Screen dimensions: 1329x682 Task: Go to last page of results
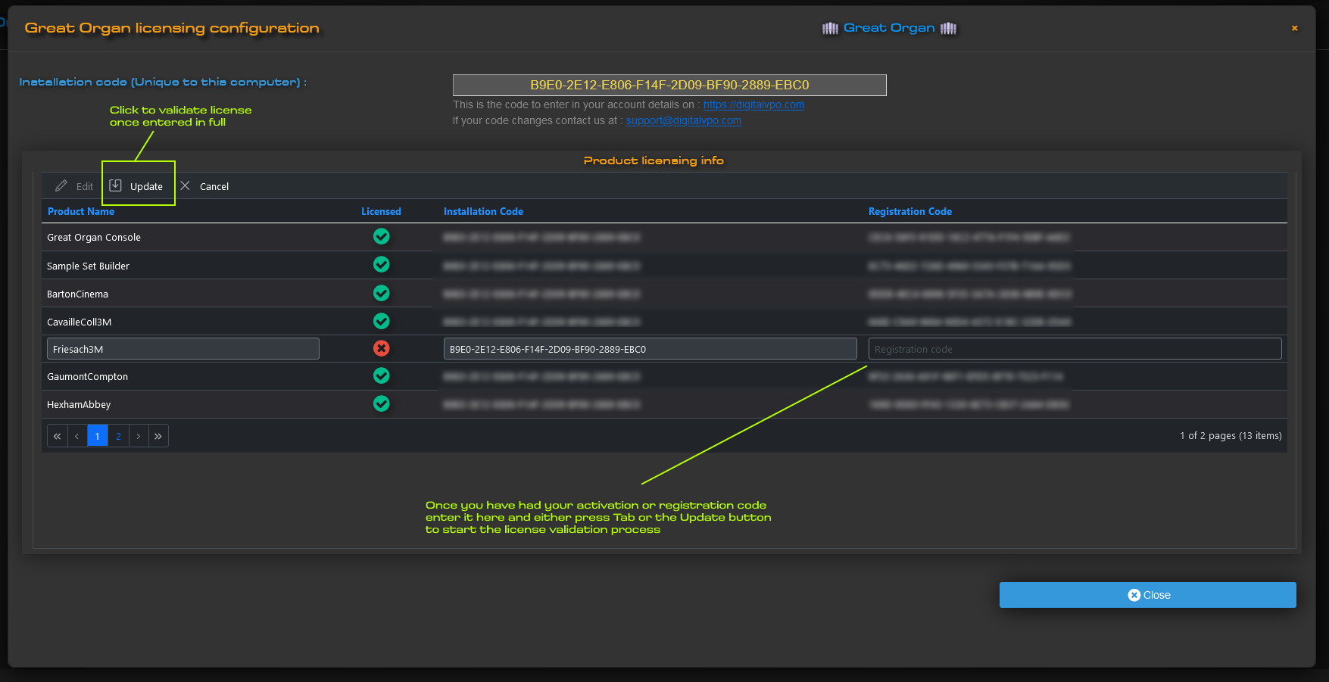tap(158, 436)
